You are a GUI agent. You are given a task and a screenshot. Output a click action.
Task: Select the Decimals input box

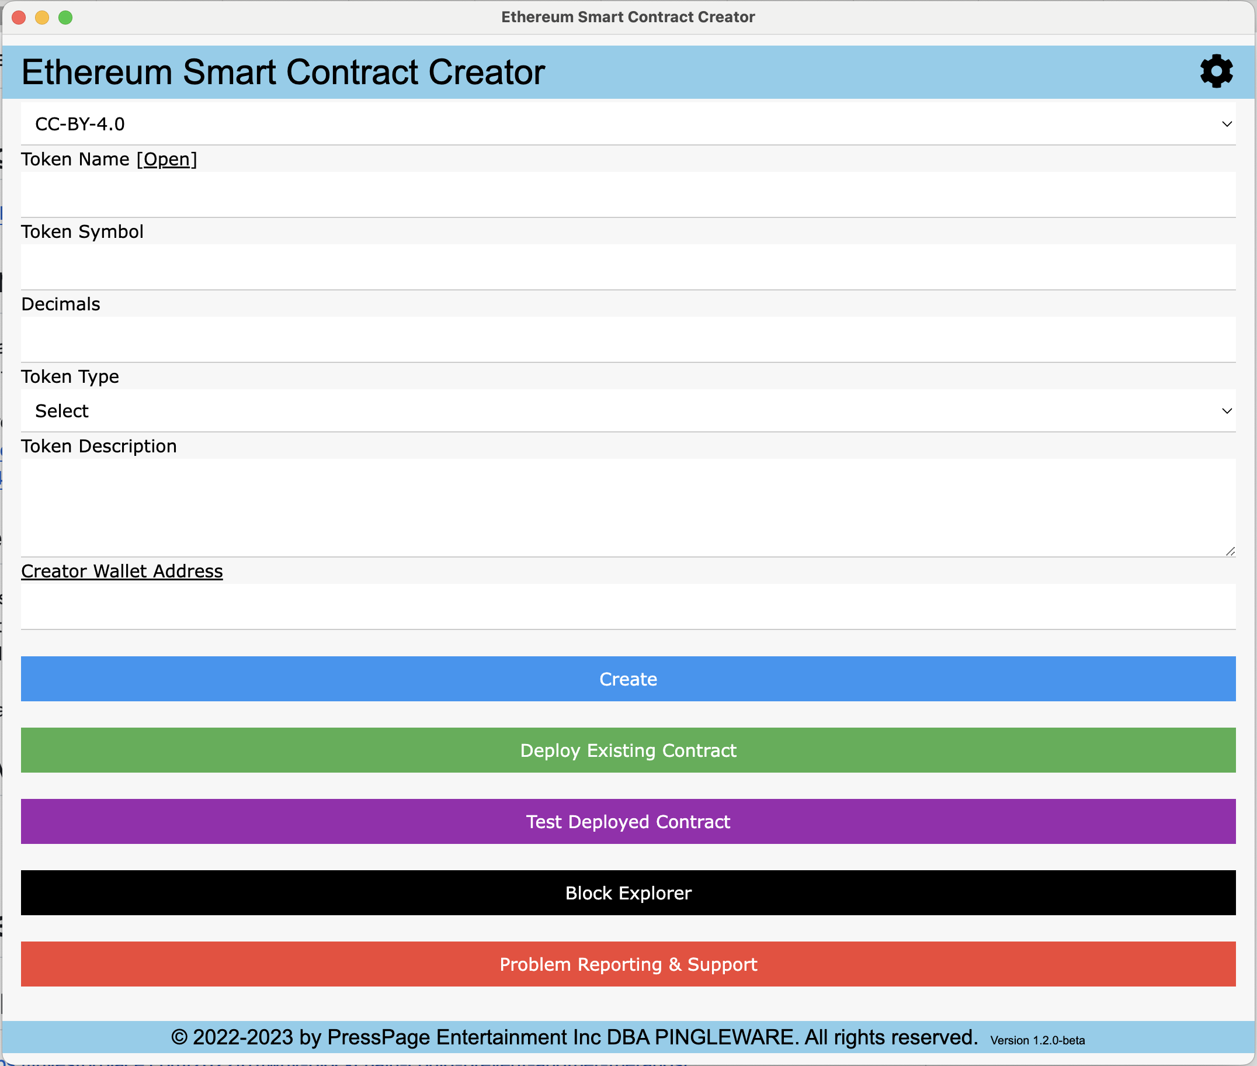[x=627, y=340]
